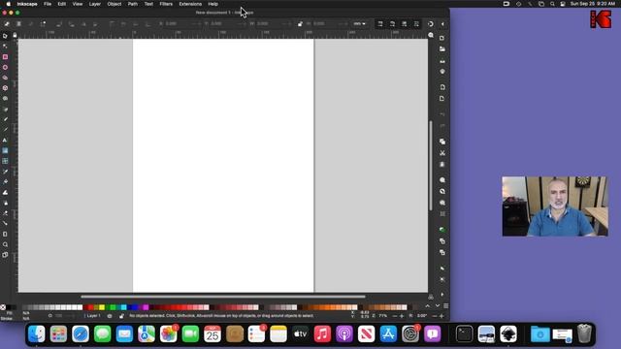Select the Rectangle tool

pos(5,57)
